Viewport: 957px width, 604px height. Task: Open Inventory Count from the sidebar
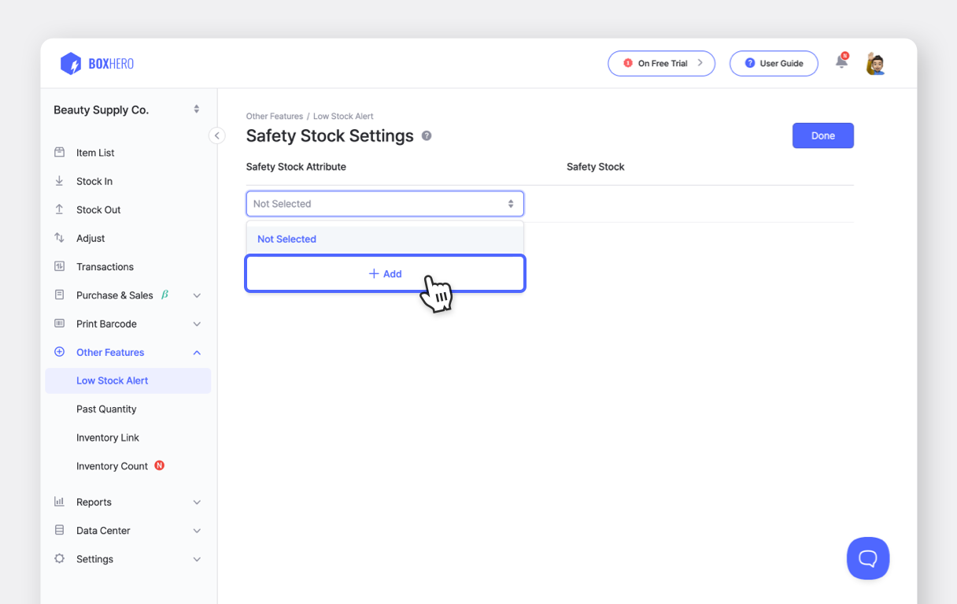tap(111, 465)
